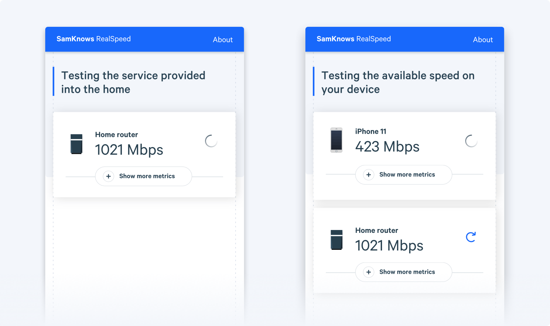Select the 423 Mbps speed reading
The image size is (550, 326).
[x=387, y=147]
